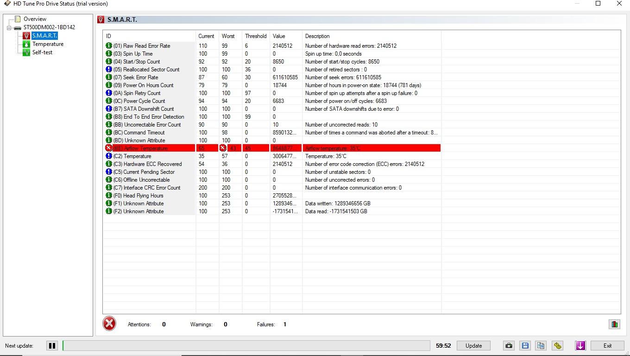Select the (F2) Unknown Attribute row
The image size is (630, 356).
[272, 211]
